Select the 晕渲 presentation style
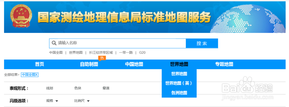 tap(106, 88)
